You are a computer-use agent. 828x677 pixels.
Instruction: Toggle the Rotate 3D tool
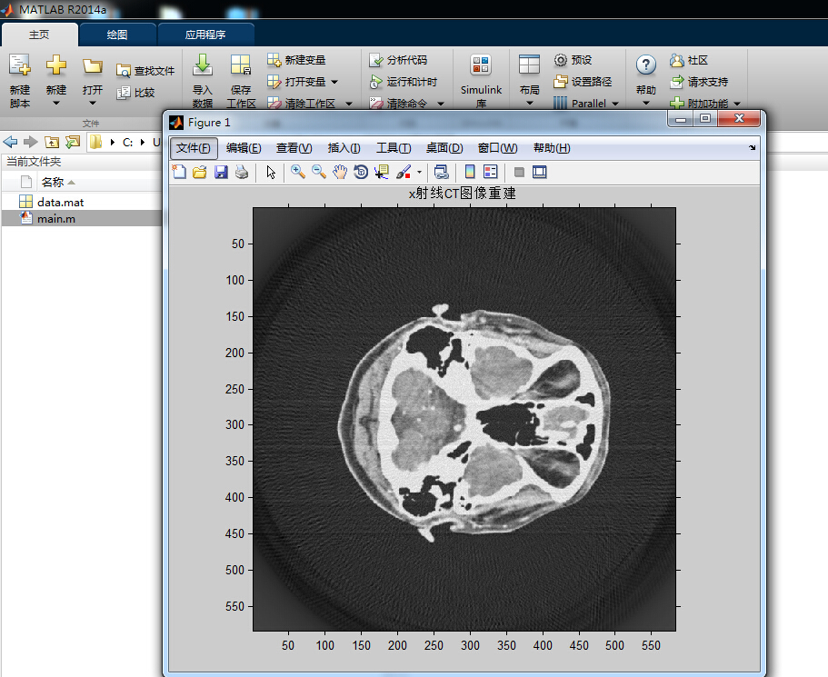pos(361,172)
